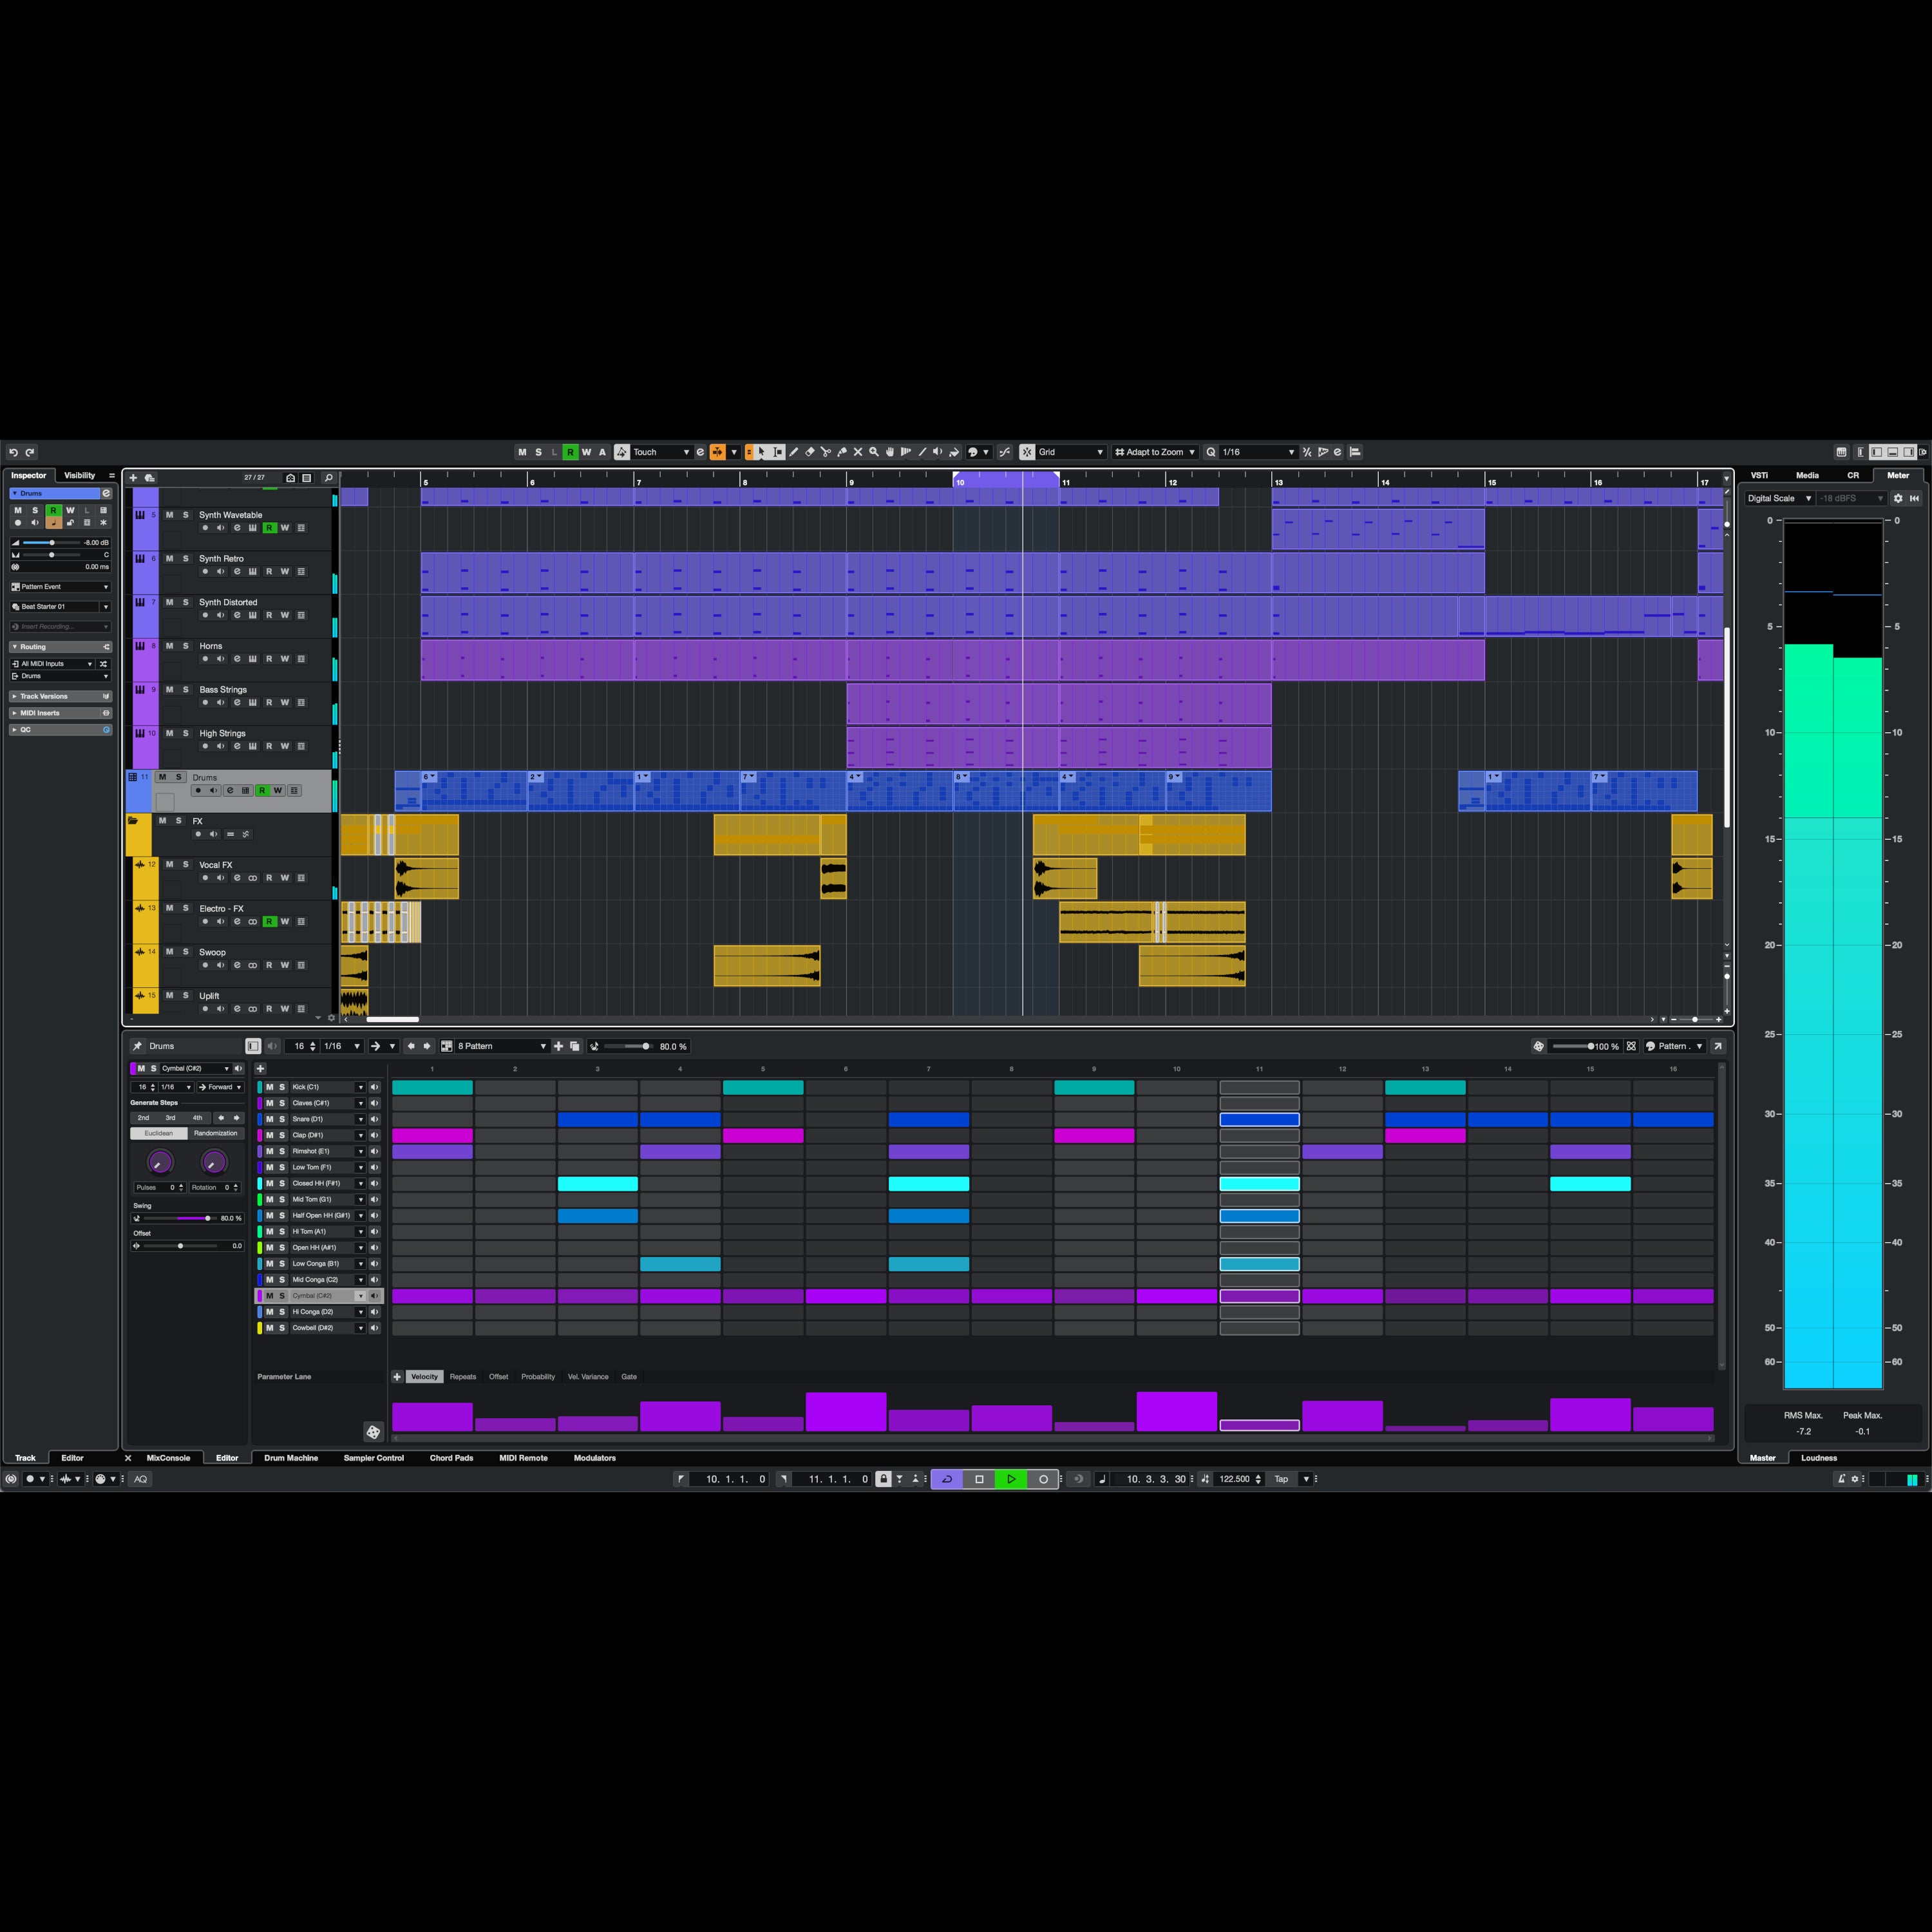
Task: Select the Probability parameter lane
Action: click(x=538, y=1377)
